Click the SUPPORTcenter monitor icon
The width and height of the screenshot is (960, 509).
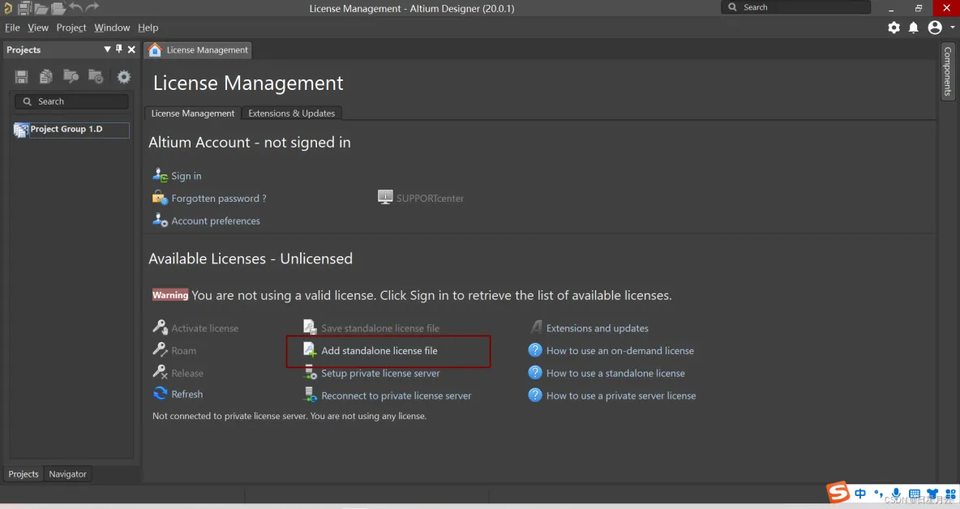point(385,197)
